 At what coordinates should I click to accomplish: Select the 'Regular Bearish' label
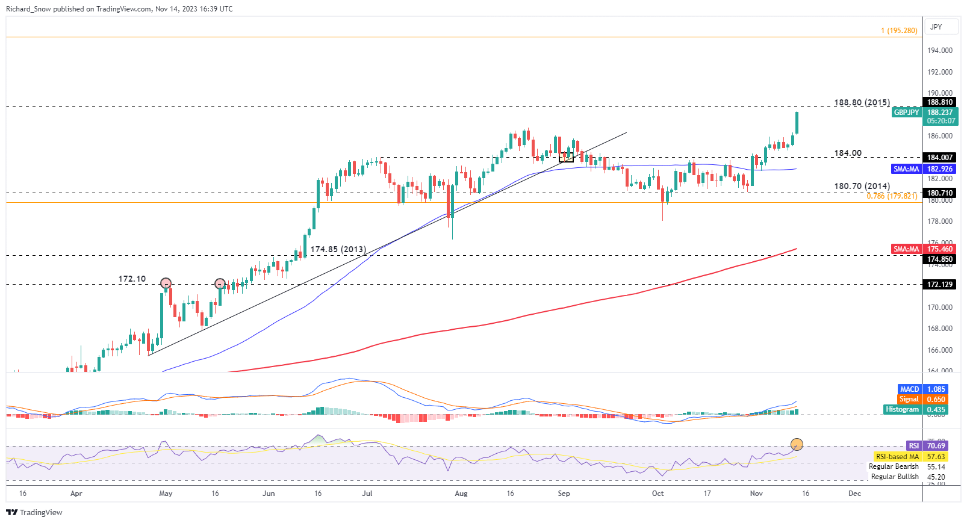click(x=894, y=466)
